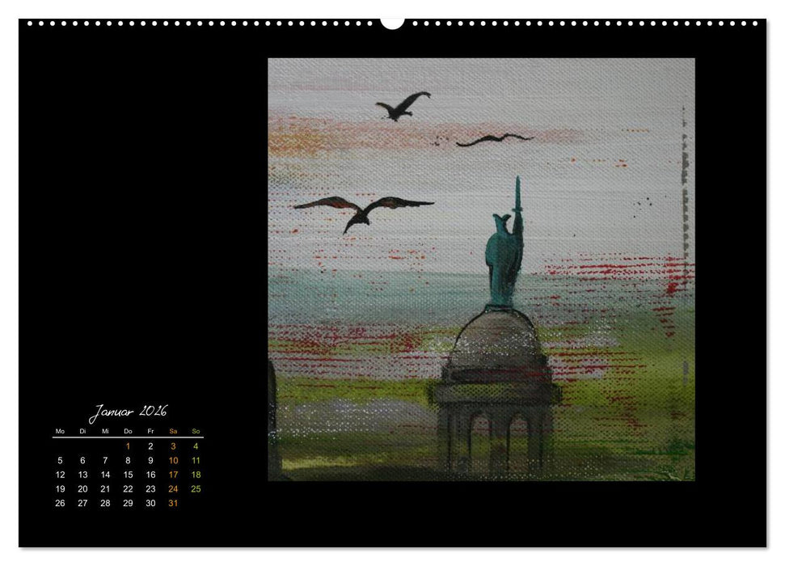The width and height of the screenshot is (785, 566).
Task: Click the bird flying at top left
Action: pyautogui.click(x=402, y=105)
